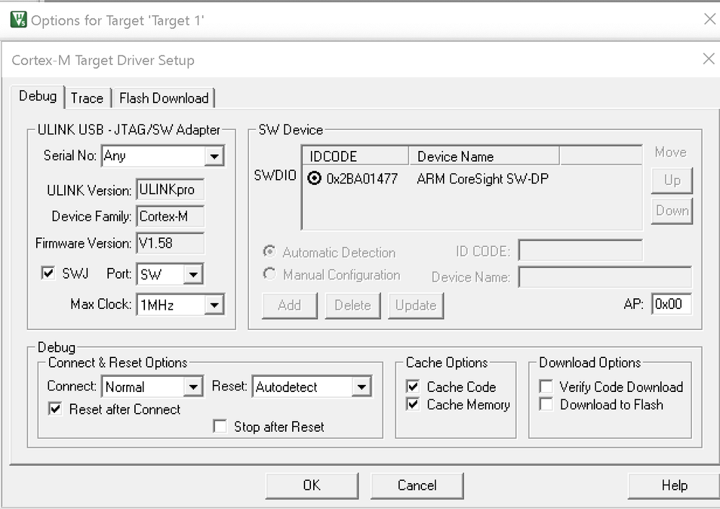Click the Add button

(289, 305)
